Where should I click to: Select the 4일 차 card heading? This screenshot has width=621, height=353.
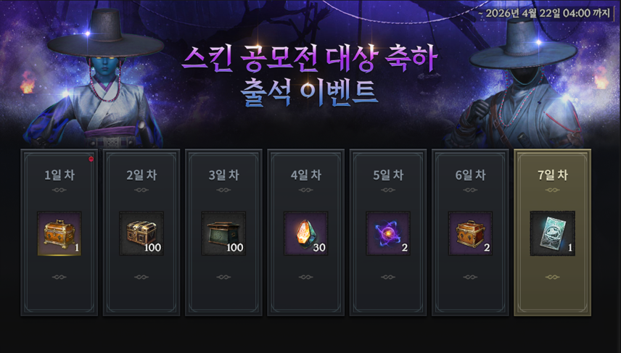point(305,175)
